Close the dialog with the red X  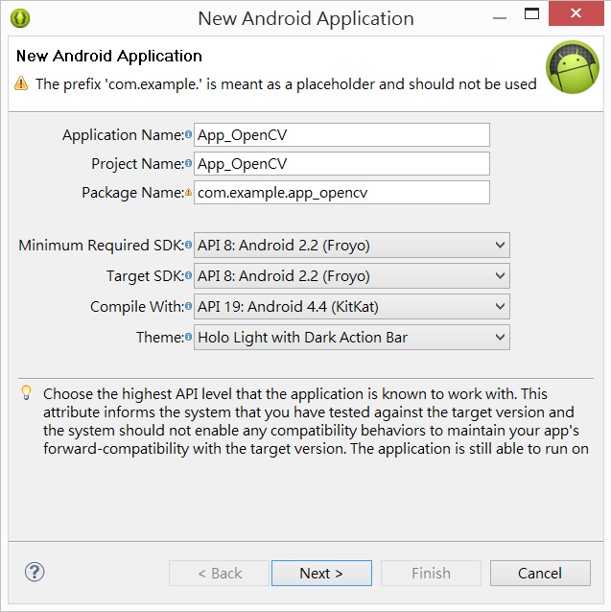[576, 13]
